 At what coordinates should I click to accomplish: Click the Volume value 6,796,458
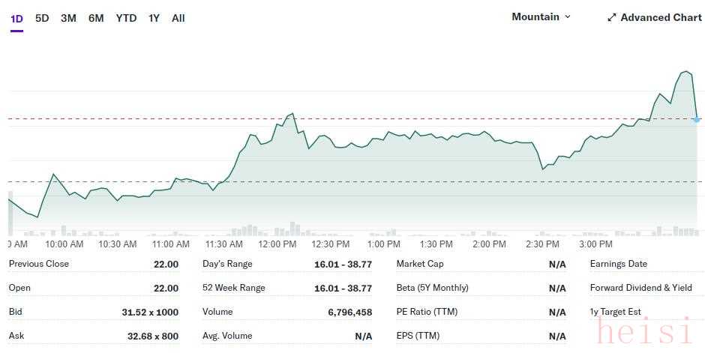pyautogui.click(x=349, y=312)
